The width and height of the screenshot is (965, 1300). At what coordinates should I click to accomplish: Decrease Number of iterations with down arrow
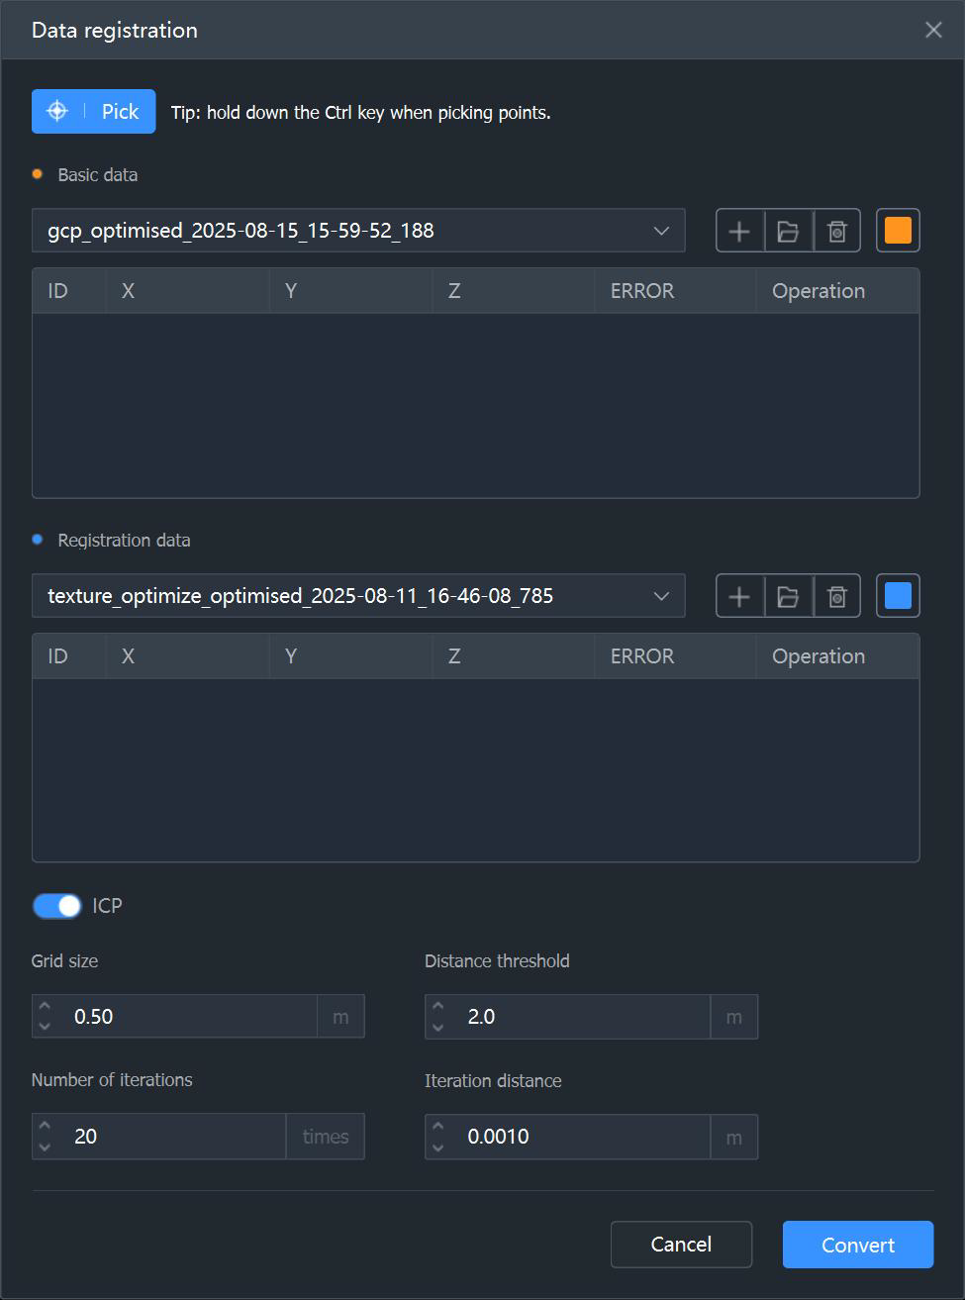(45, 1147)
